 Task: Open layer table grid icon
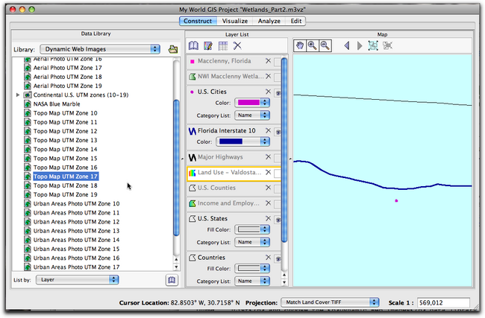click(223, 46)
